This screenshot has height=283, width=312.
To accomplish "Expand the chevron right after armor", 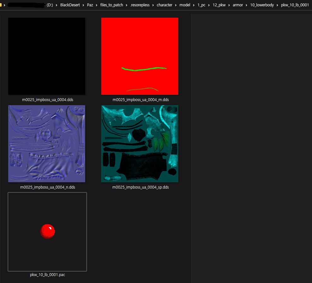I will (246, 5).
